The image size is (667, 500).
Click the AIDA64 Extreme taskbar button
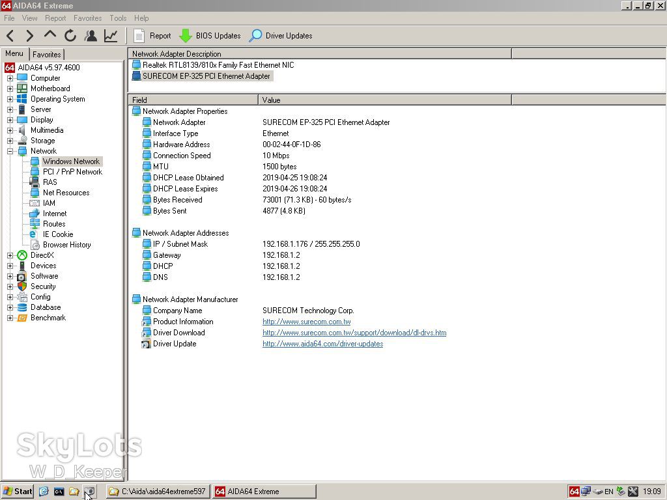coord(264,492)
